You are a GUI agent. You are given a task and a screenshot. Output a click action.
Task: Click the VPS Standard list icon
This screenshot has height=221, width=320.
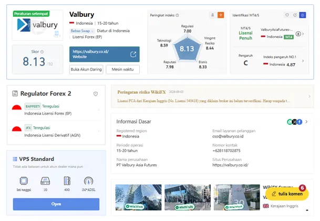point(15,159)
